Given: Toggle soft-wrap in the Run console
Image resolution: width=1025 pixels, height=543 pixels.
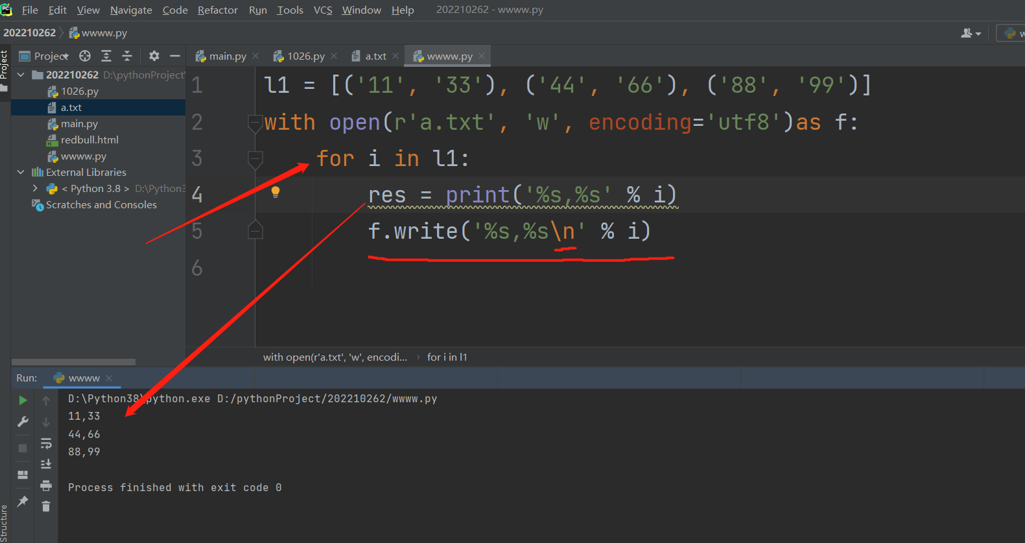Looking at the screenshot, I should [x=46, y=444].
